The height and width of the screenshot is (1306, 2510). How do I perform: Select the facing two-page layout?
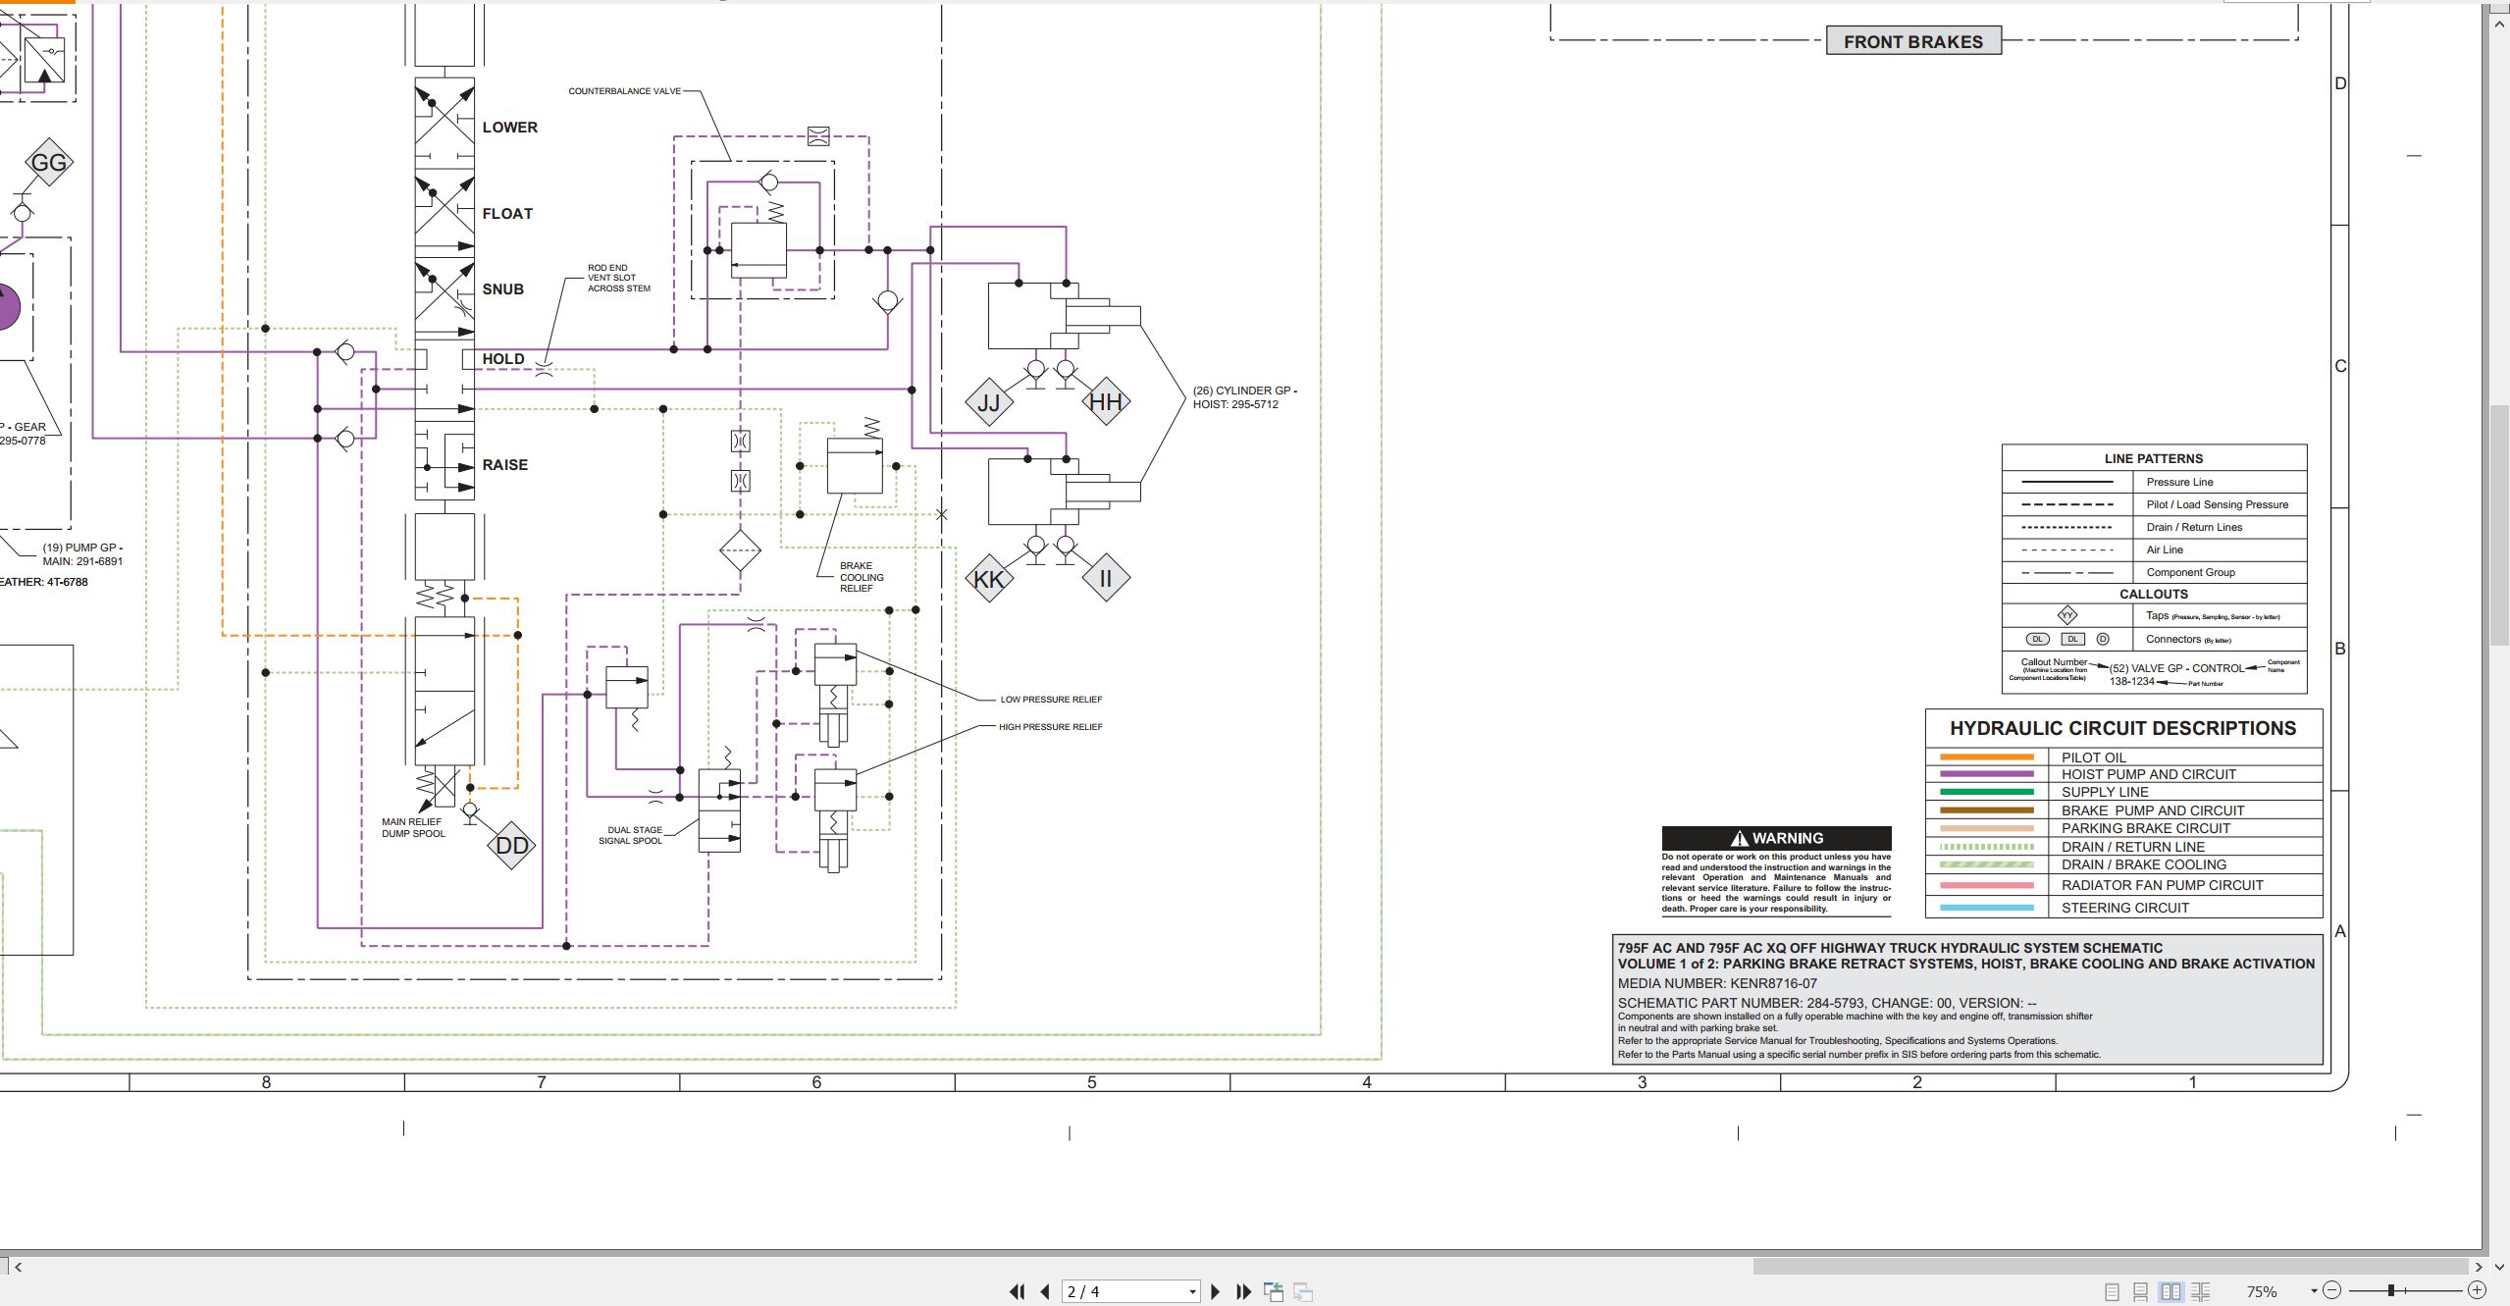tap(2171, 1291)
